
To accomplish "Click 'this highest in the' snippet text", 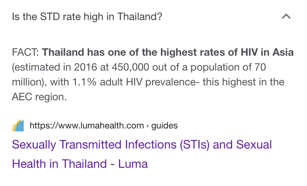I will (243, 82).
